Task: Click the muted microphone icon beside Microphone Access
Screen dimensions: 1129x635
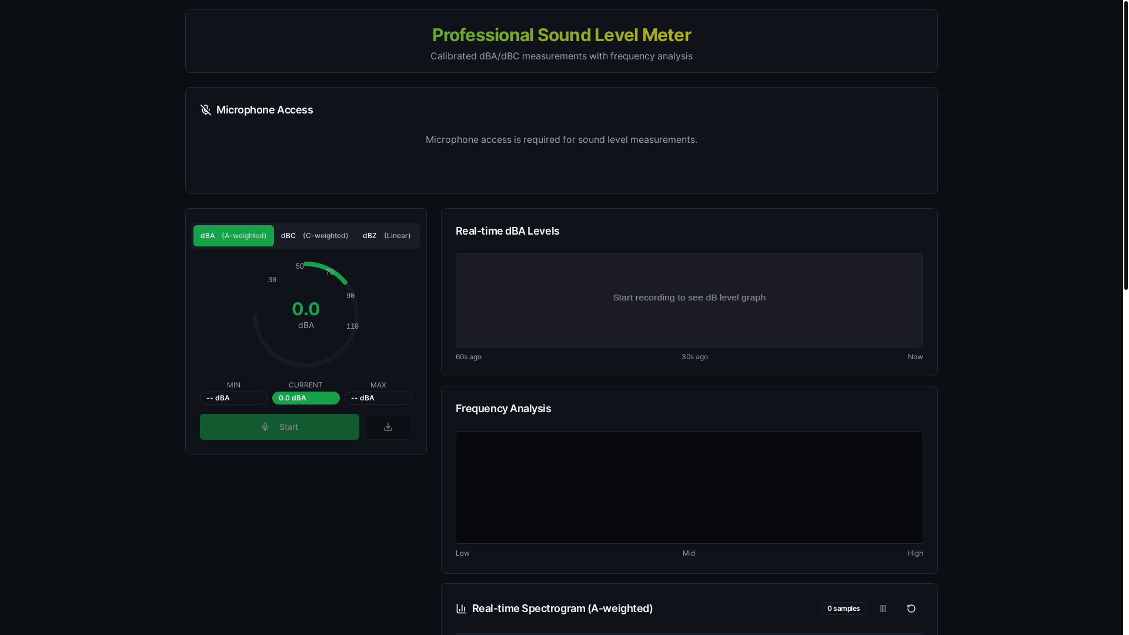Action: pyautogui.click(x=205, y=110)
